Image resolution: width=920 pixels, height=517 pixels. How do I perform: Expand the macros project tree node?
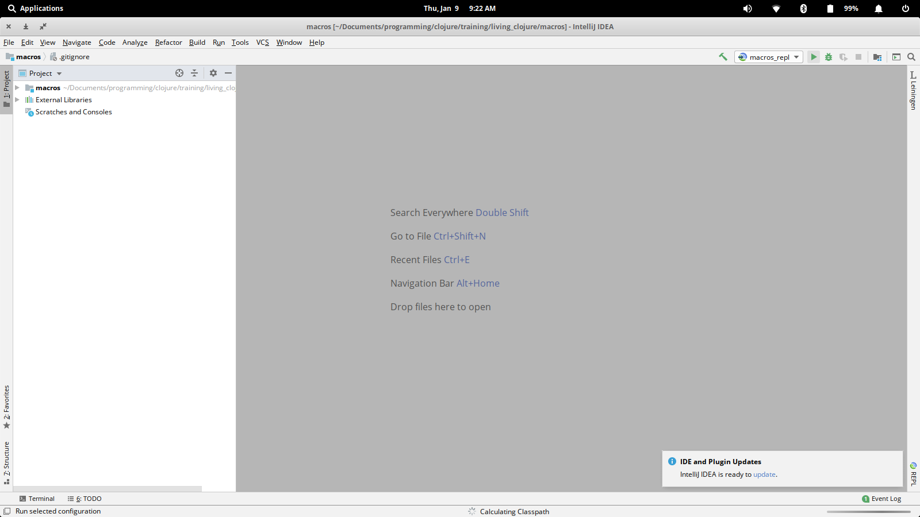[17, 88]
